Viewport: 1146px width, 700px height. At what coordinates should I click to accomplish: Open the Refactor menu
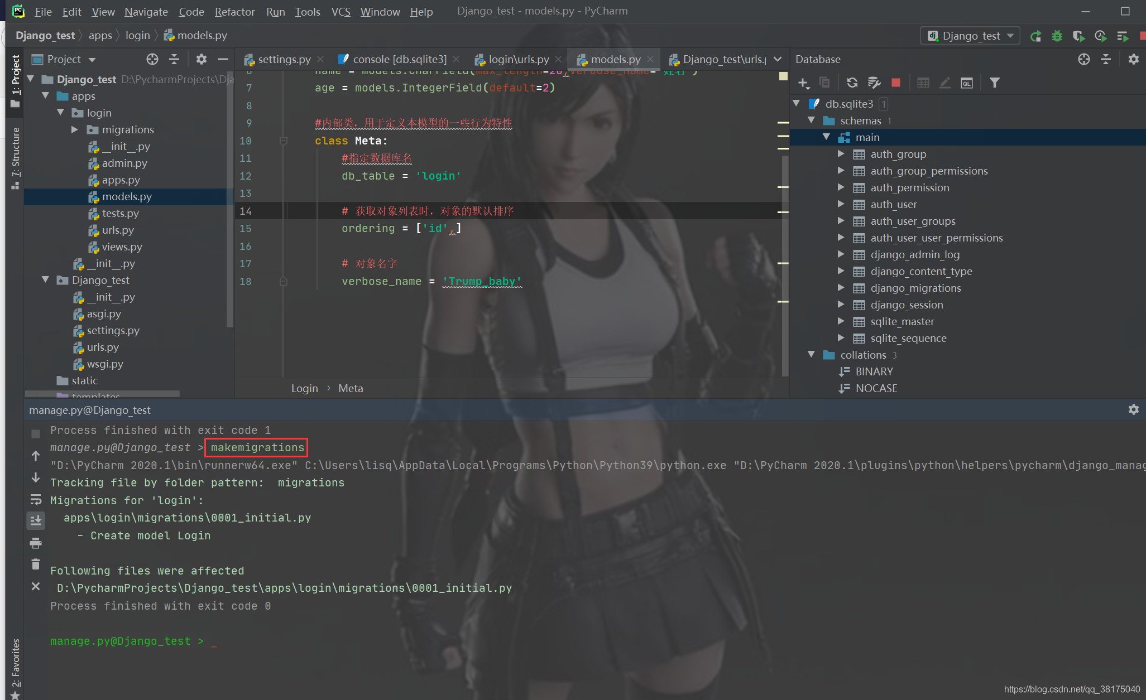tap(234, 11)
